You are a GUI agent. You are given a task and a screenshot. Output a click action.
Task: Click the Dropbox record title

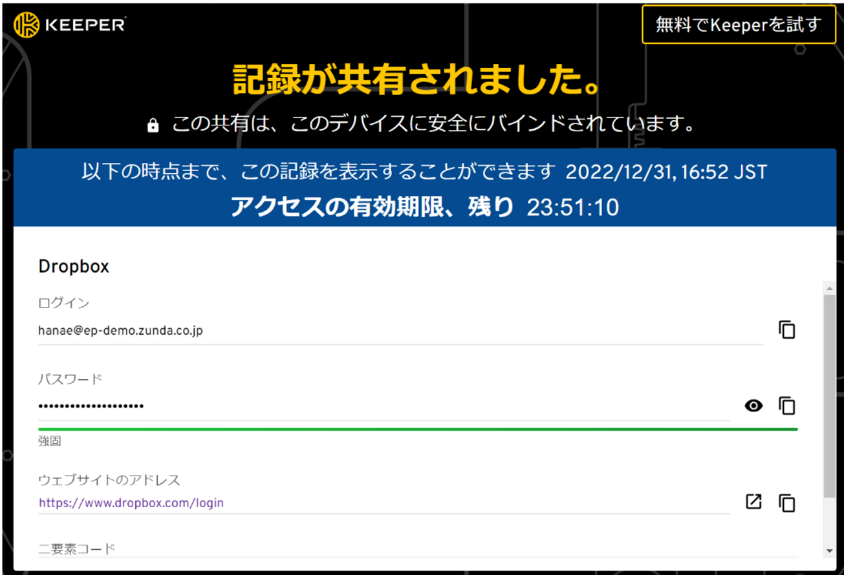tap(74, 267)
